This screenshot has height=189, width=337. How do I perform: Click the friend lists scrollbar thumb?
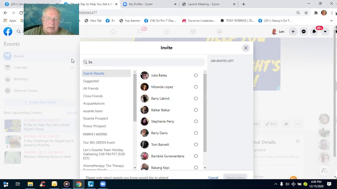135,98
